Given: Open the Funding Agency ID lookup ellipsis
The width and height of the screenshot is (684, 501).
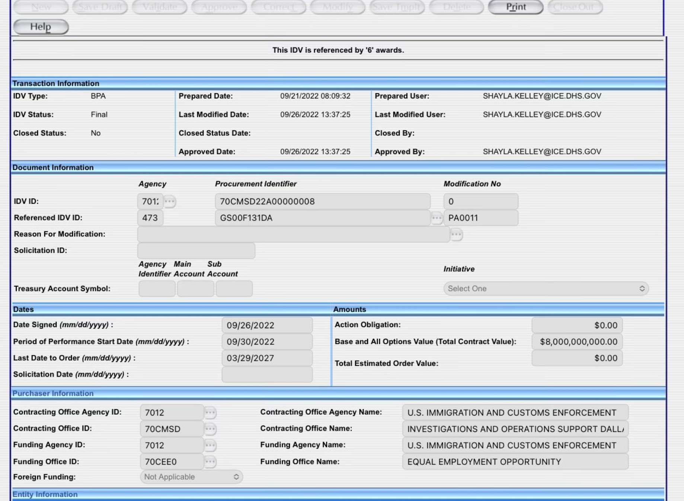Looking at the screenshot, I should pos(210,445).
